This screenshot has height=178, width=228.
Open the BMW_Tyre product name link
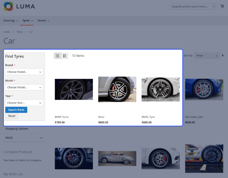coord(148,117)
